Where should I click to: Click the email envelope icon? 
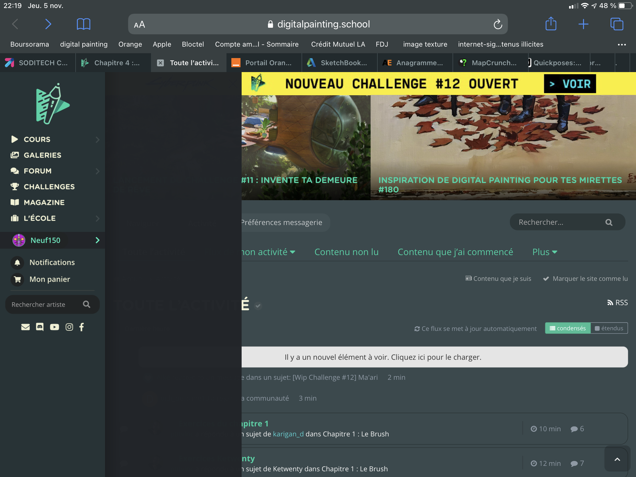pos(25,327)
